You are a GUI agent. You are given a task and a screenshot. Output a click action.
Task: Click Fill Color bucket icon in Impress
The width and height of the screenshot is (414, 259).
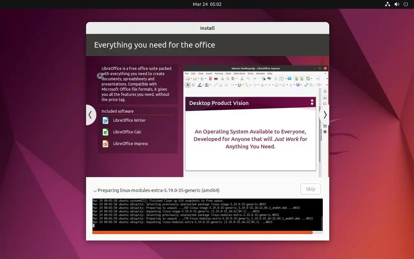pyautogui.click(x=207, y=85)
